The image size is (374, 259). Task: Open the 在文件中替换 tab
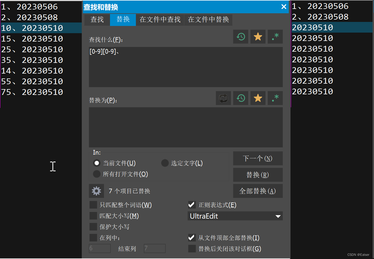208,20
